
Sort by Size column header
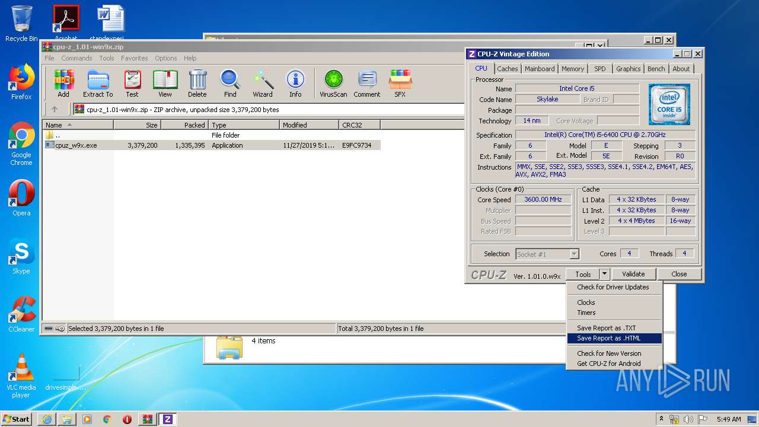pos(137,125)
